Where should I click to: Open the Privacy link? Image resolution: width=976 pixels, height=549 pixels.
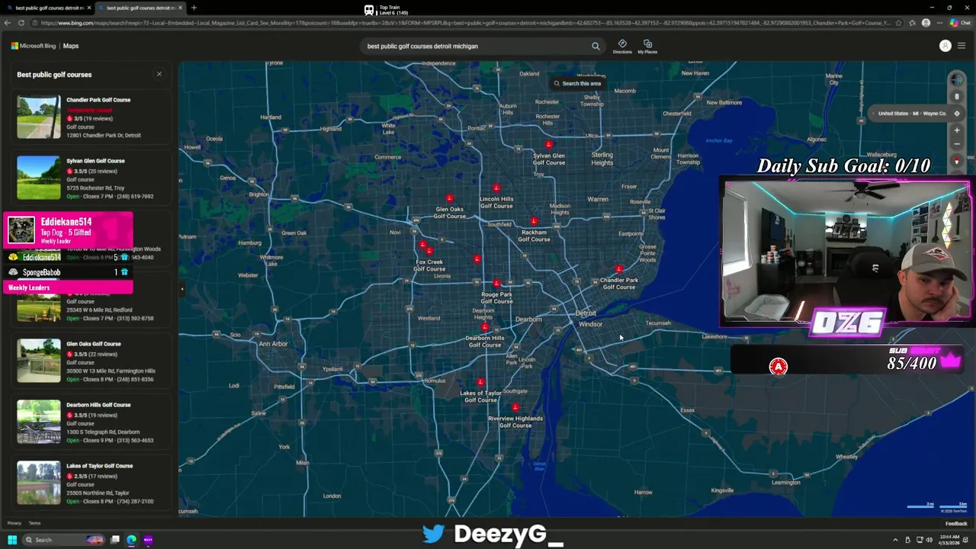(14, 523)
